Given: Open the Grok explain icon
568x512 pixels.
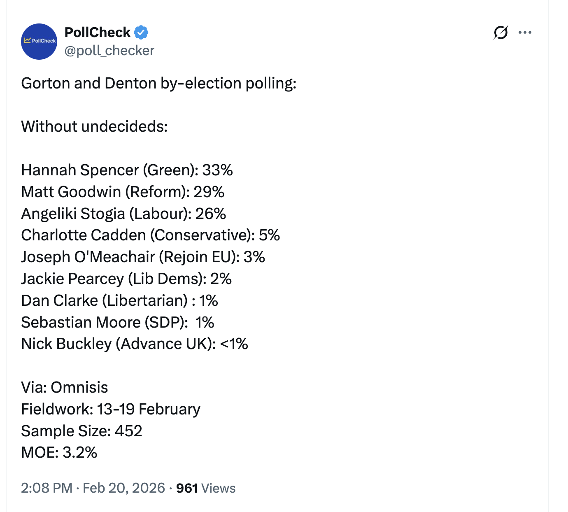Looking at the screenshot, I should tap(500, 33).
